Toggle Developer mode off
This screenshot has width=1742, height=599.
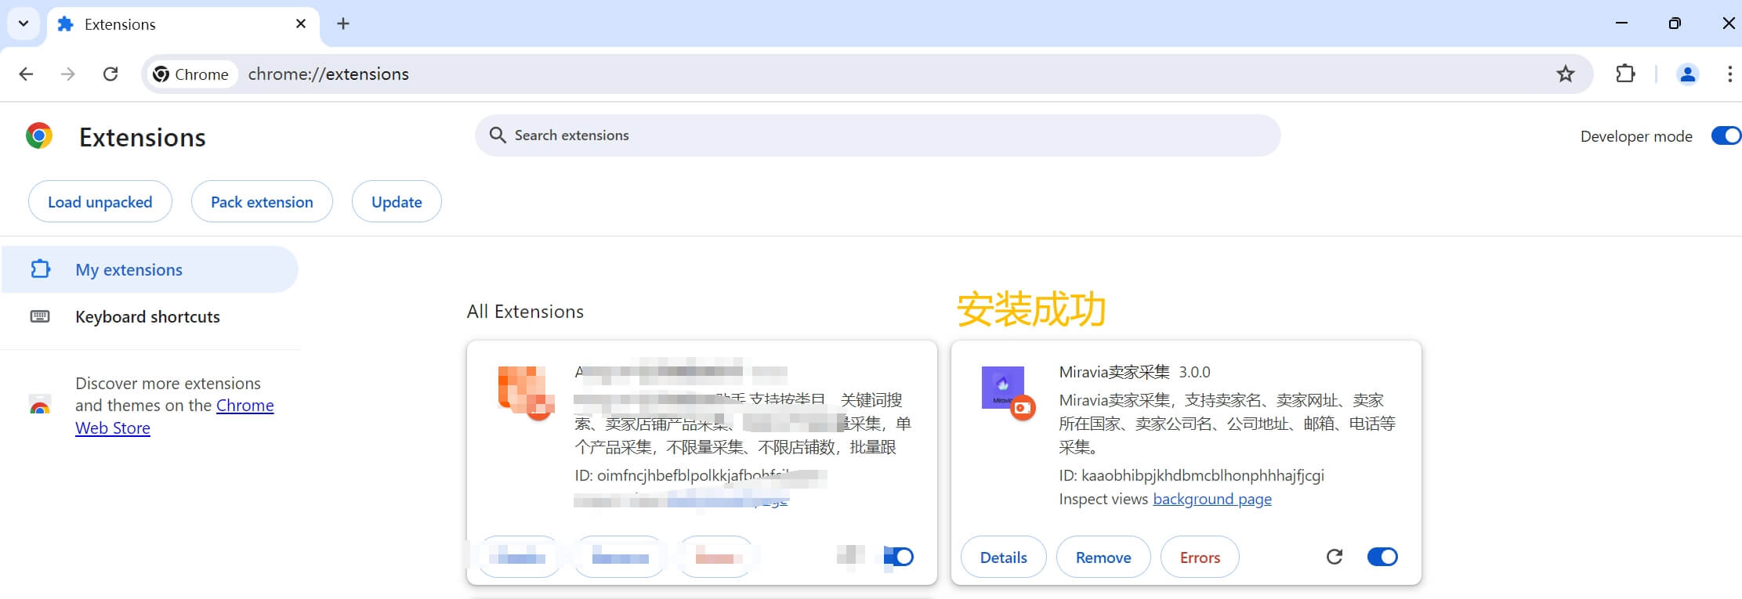pos(1725,135)
